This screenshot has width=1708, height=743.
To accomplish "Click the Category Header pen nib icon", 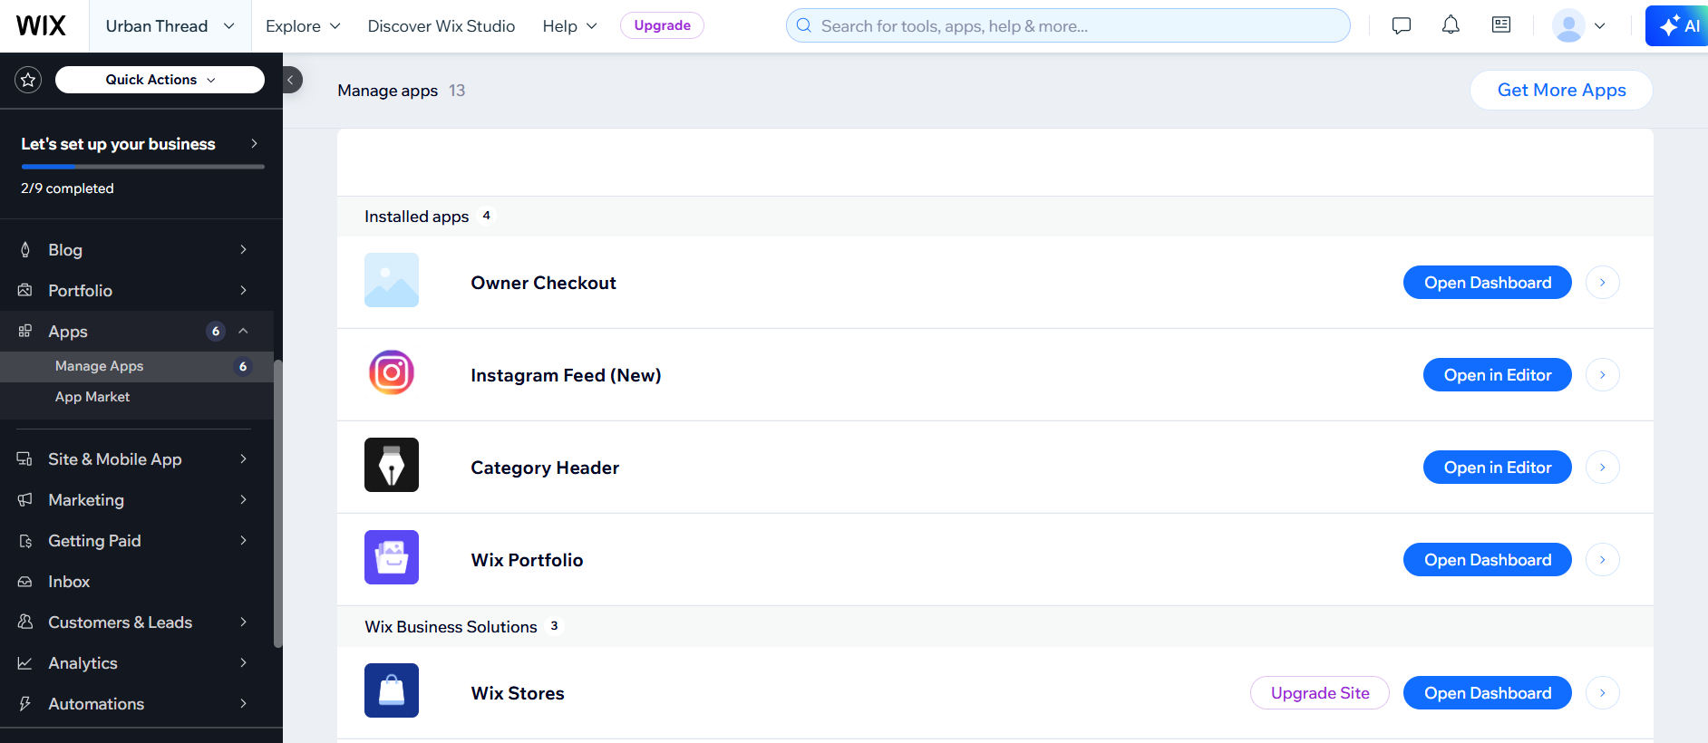I will tap(392, 465).
